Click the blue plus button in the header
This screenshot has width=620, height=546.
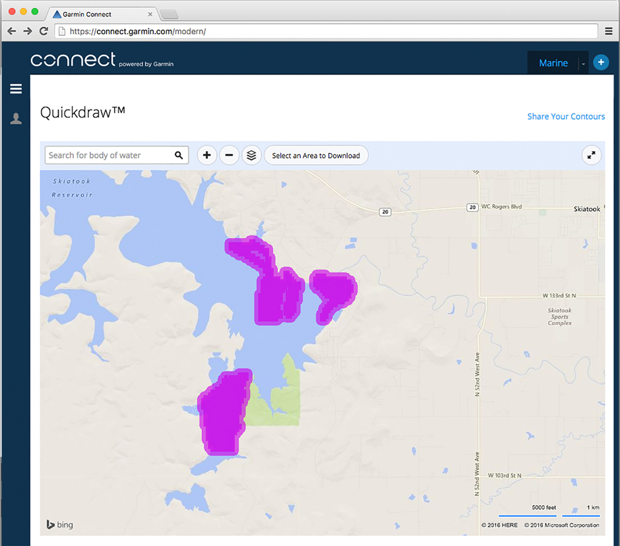601,63
